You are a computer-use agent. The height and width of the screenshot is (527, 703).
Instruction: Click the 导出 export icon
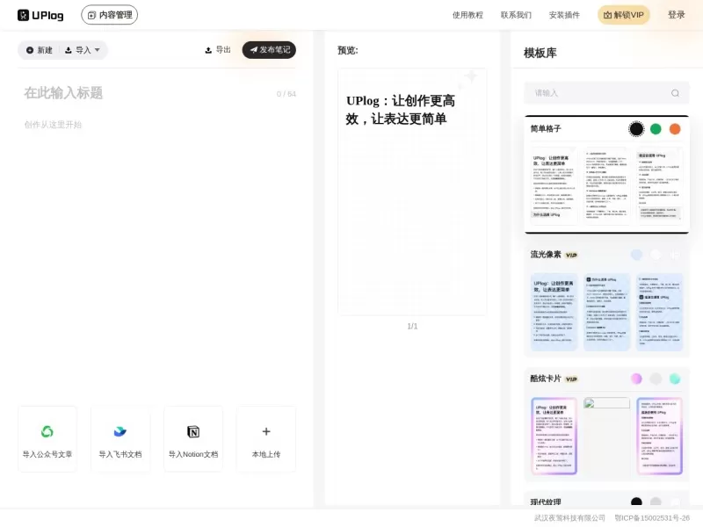click(207, 50)
